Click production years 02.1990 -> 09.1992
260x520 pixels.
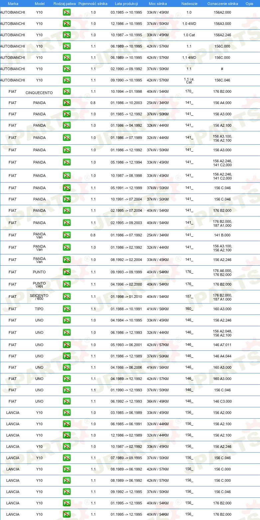coord(126,69)
